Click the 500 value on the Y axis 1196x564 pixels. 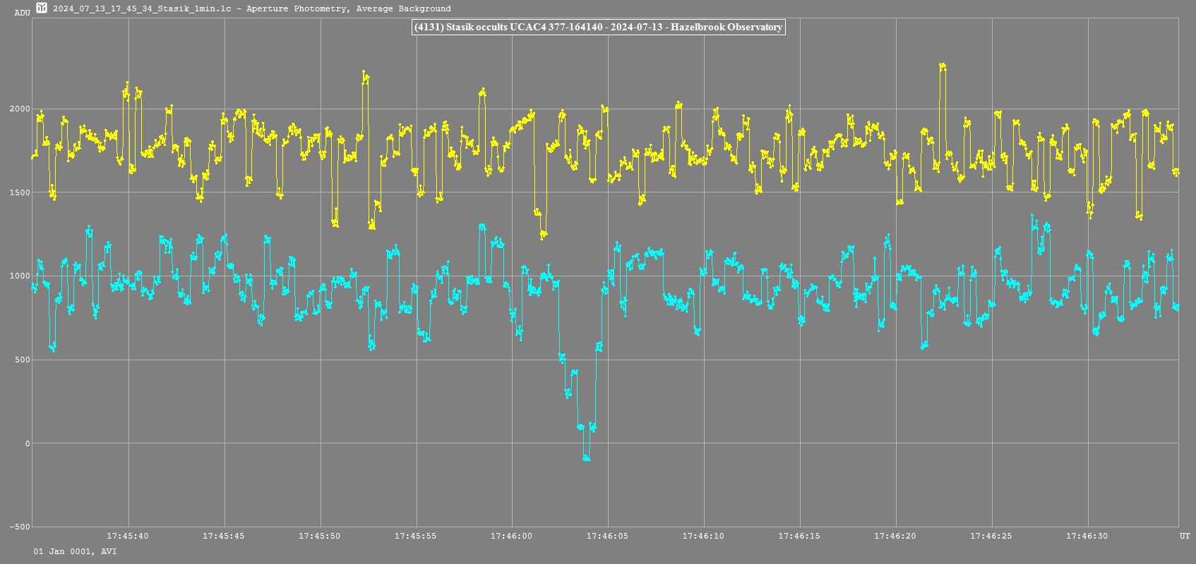click(x=23, y=360)
